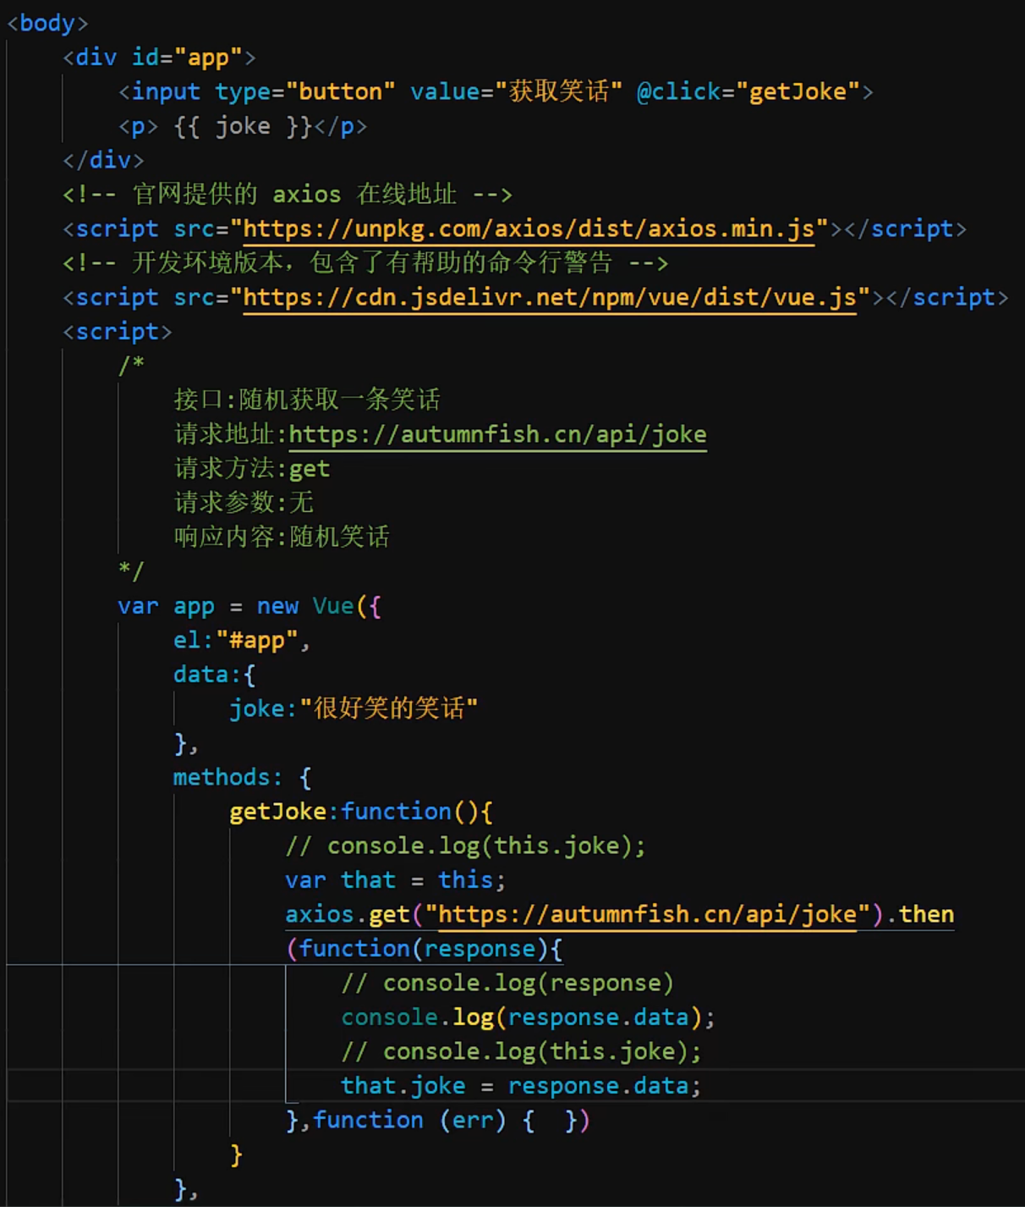
Task: Click the methods: { line
Action: pyautogui.click(x=243, y=777)
